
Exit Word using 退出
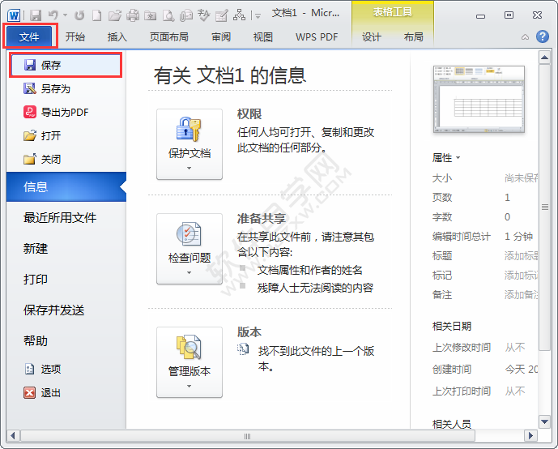click(x=50, y=392)
